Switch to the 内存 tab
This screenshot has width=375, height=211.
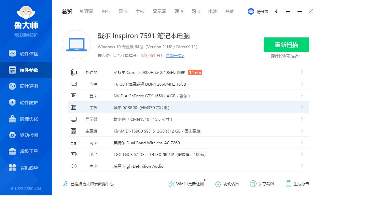click(x=106, y=11)
